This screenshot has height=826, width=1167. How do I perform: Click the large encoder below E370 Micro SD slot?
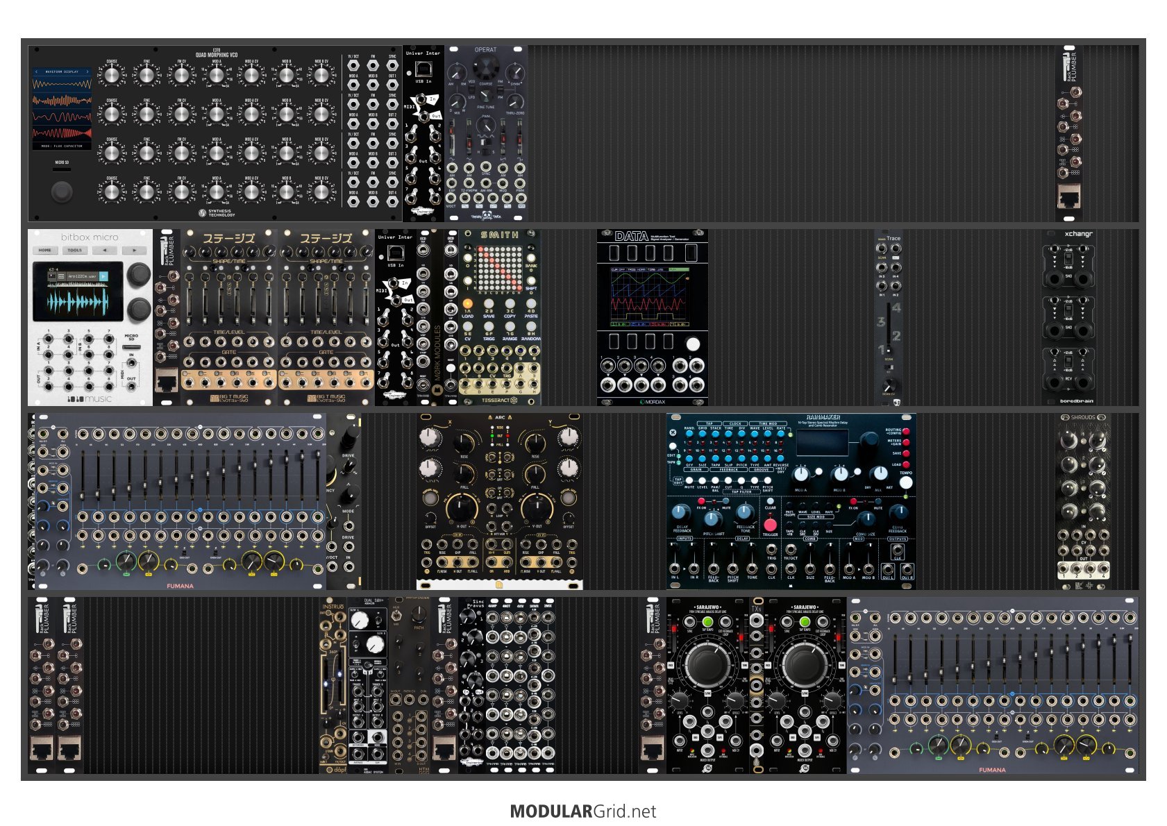62,191
